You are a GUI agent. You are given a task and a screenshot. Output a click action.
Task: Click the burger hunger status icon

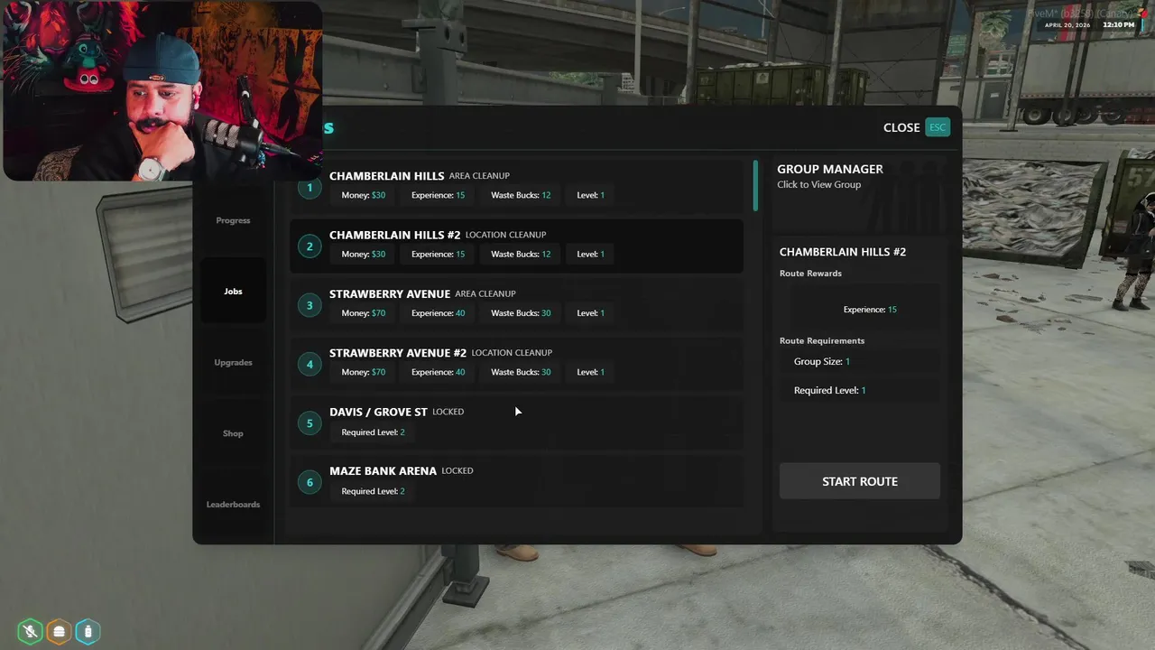tap(60, 632)
